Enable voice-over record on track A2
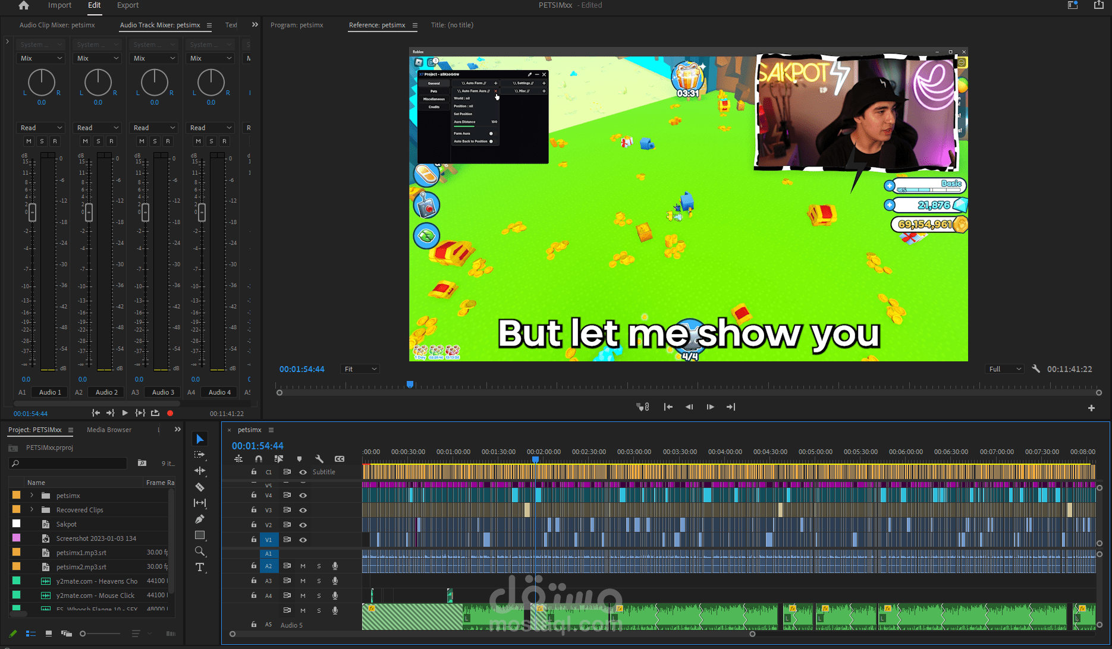The width and height of the screenshot is (1112, 649). coord(335,566)
